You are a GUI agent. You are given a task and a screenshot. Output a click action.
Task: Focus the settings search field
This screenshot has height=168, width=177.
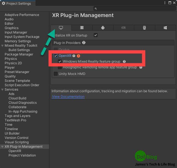(135, 9)
